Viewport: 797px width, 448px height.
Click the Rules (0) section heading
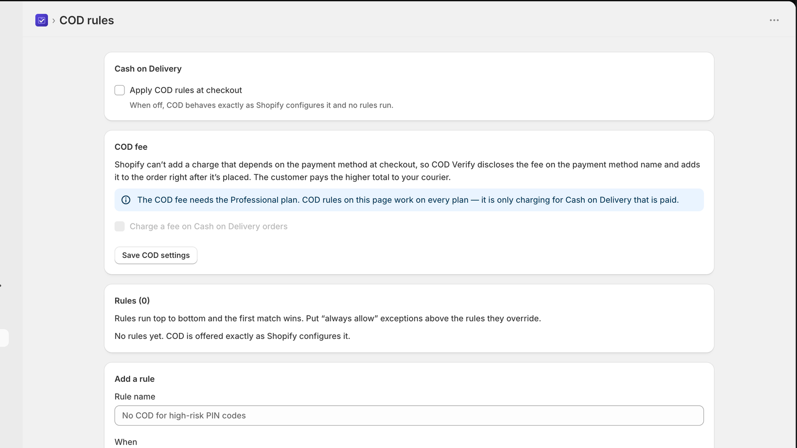click(132, 301)
